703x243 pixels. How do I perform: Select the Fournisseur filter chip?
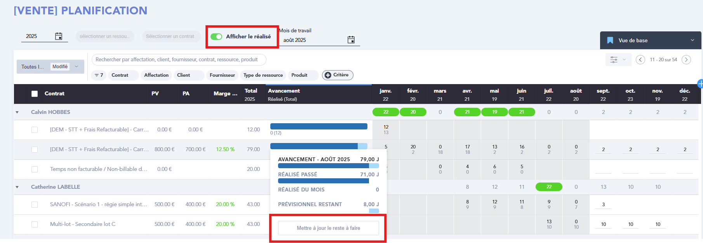click(x=222, y=75)
